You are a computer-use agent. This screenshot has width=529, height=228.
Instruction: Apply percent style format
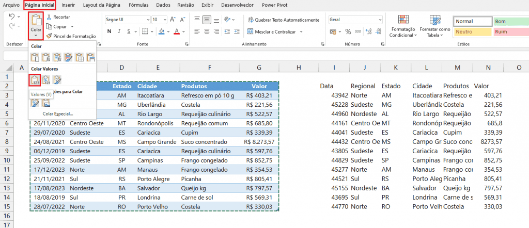[x=348, y=31]
